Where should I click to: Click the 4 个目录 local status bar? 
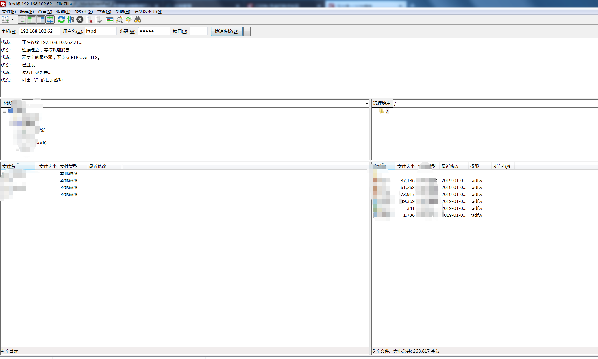tap(185, 351)
